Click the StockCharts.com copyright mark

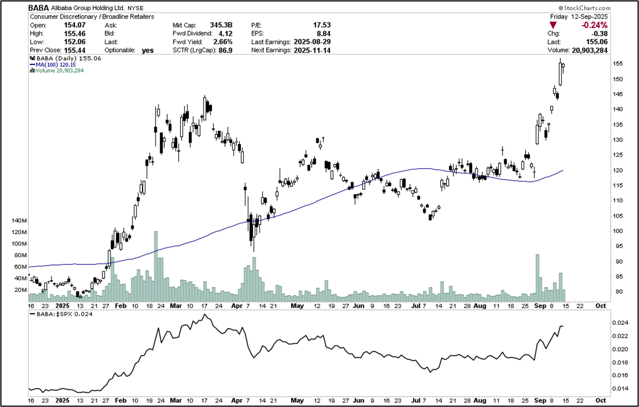tap(584, 8)
